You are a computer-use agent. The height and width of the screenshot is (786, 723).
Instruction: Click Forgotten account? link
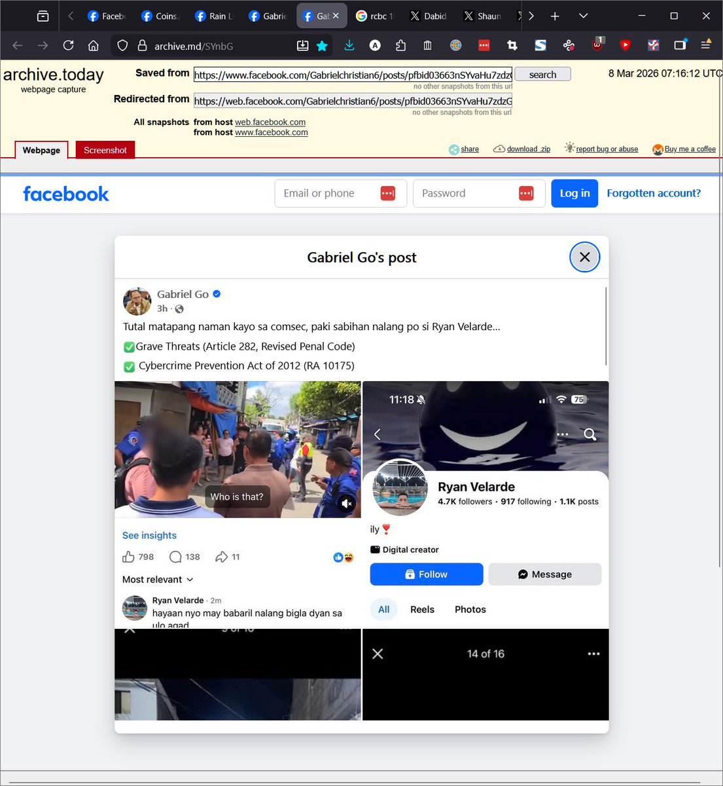click(654, 193)
